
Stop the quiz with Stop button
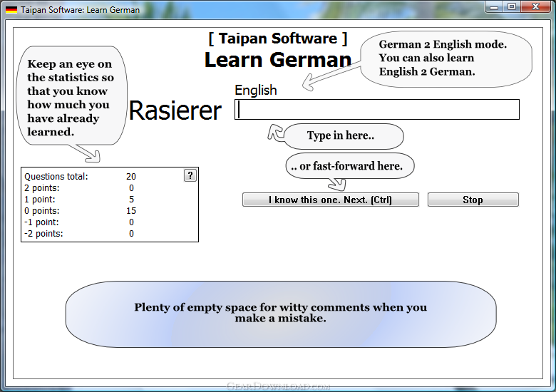coord(473,200)
